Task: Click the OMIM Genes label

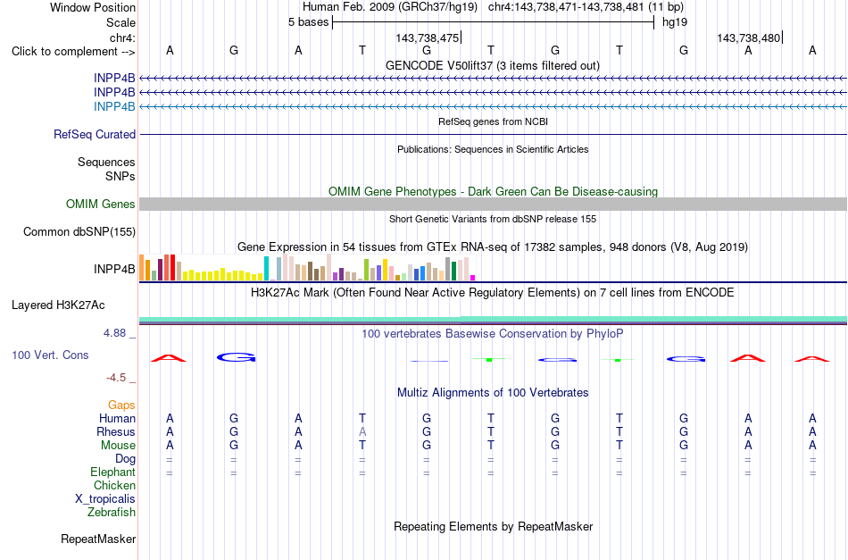Action: (101, 204)
